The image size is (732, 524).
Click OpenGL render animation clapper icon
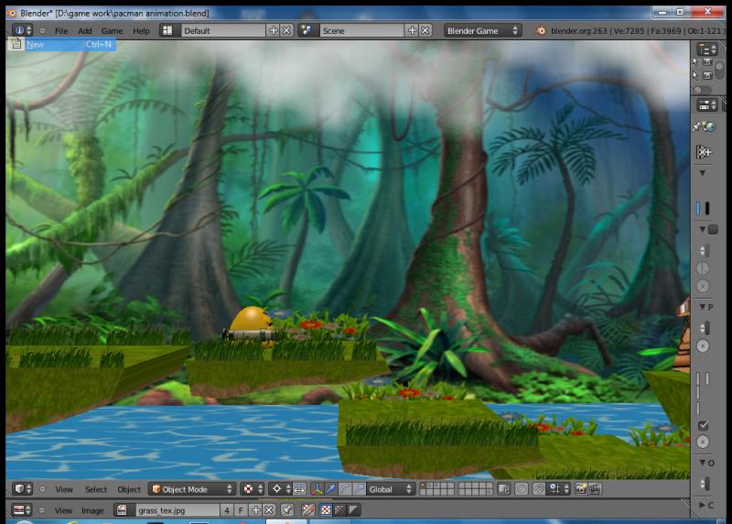click(x=595, y=489)
